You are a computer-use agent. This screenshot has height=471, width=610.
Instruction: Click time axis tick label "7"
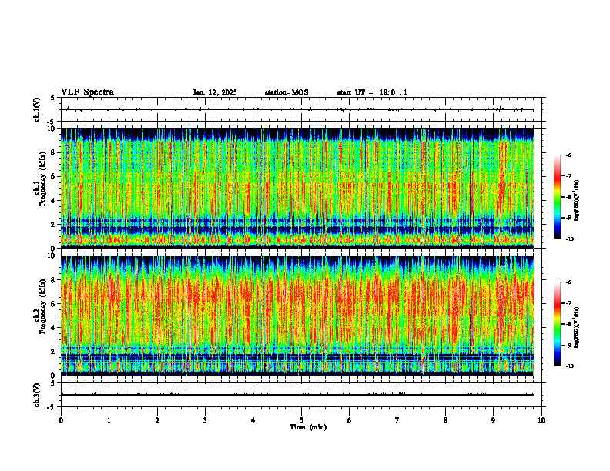pyautogui.click(x=397, y=420)
